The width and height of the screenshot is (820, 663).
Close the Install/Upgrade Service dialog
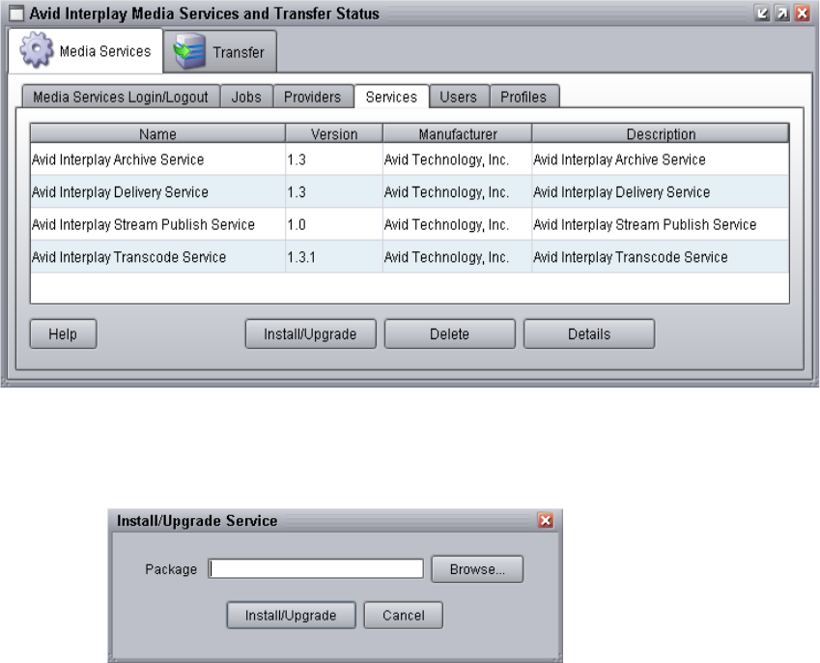546,520
